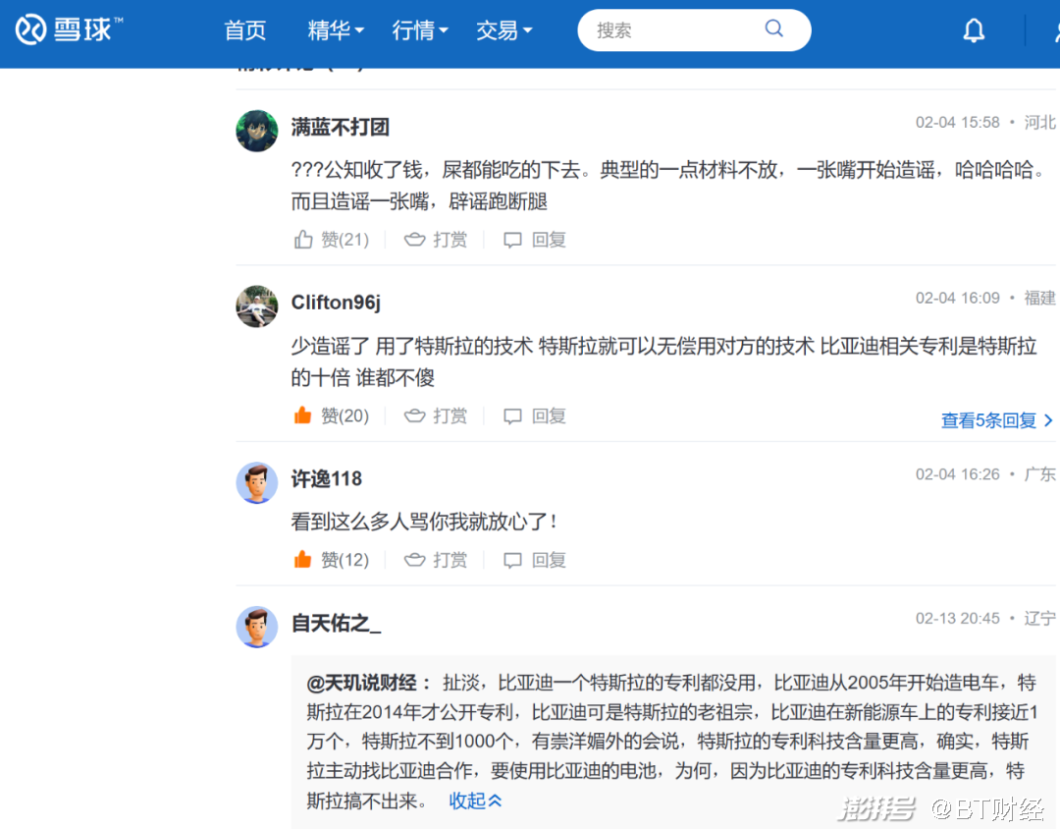Open 许逸118's avatar
The width and height of the screenshot is (1060, 829).
[257, 482]
